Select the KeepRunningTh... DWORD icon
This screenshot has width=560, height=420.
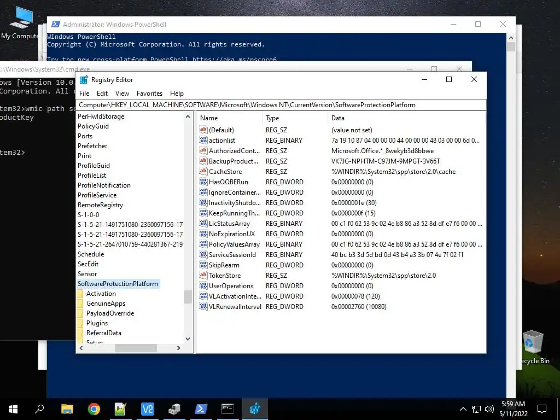click(203, 213)
